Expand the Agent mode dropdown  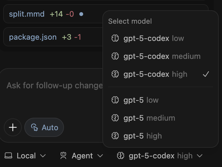pos(82,156)
